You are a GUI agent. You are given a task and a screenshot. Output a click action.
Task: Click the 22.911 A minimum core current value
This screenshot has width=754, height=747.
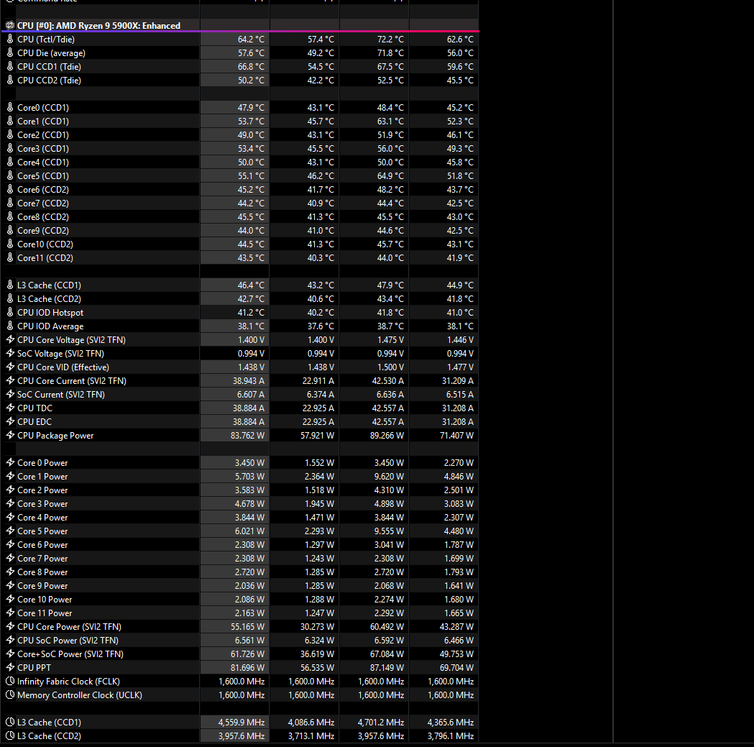point(318,380)
